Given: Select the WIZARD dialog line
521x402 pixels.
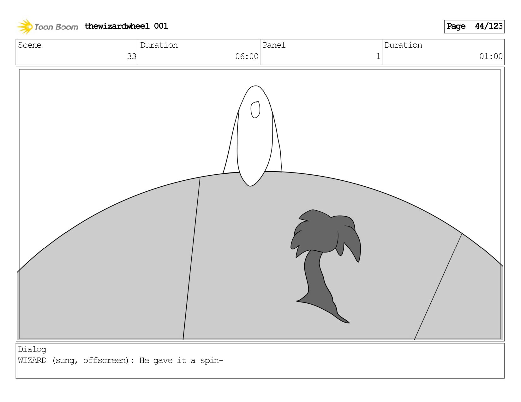Looking at the screenshot, I should click(121, 360).
